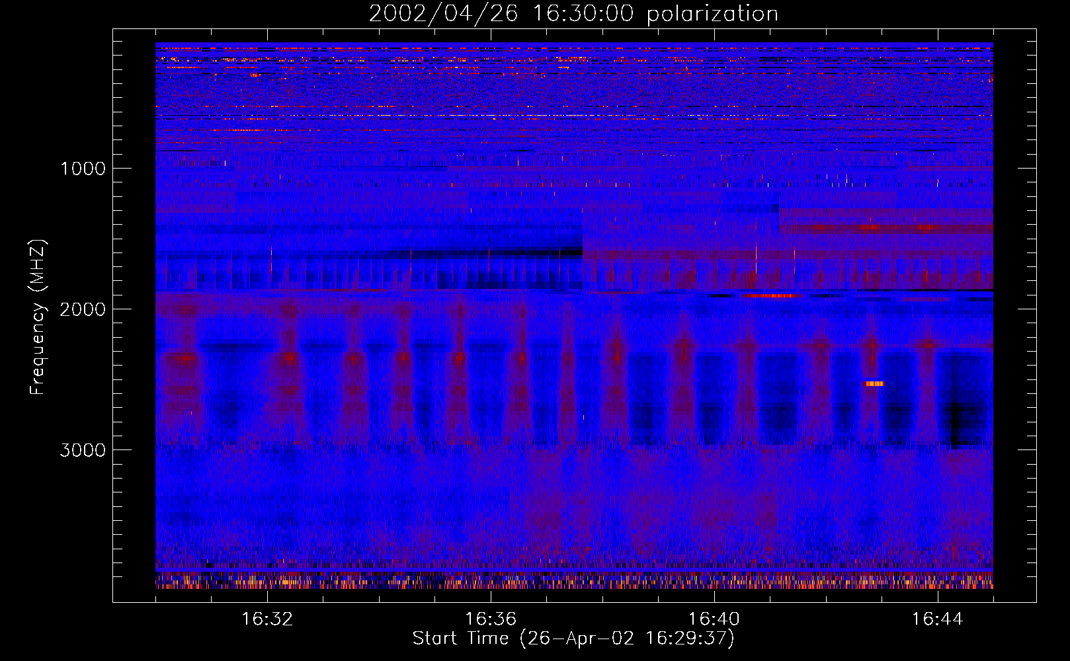This screenshot has width=1070, height=661.
Task: Select the 2000 frequency tick label
Action: (83, 309)
